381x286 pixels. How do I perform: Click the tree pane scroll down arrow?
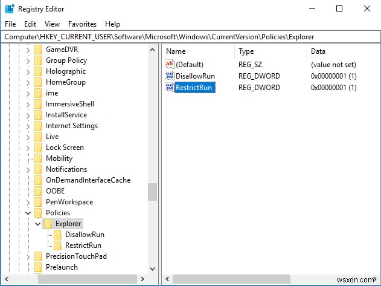pos(152,268)
